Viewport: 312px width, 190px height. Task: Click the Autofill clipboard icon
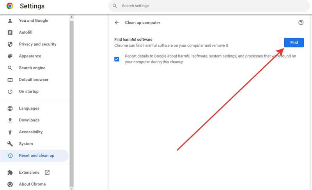pos(10,32)
